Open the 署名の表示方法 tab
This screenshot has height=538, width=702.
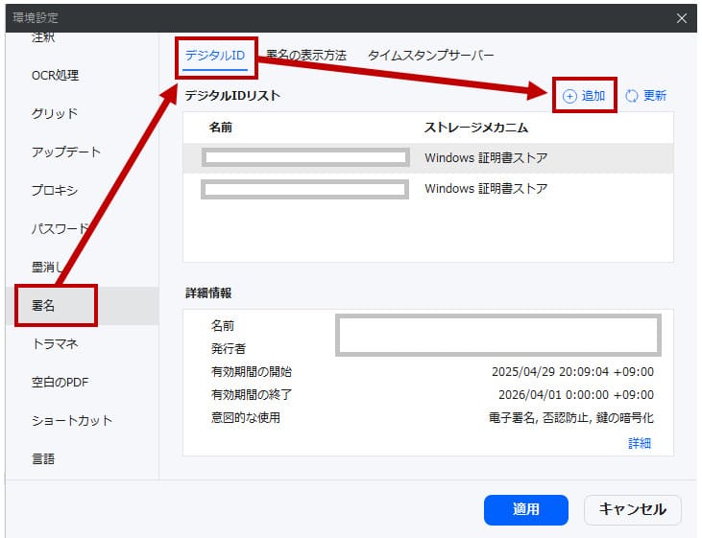(x=305, y=56)
